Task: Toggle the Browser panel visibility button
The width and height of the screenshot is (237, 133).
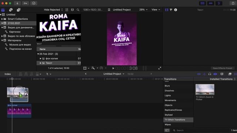Action: 203,3
